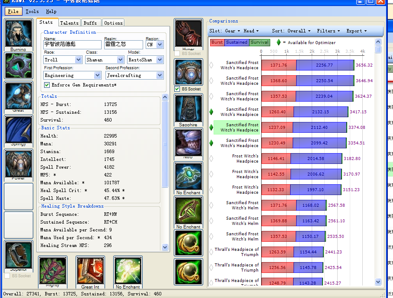This screenshot has height=298, width=393.
Task: Open the Region CN dropdown
Action: click(x=160, y=45)
